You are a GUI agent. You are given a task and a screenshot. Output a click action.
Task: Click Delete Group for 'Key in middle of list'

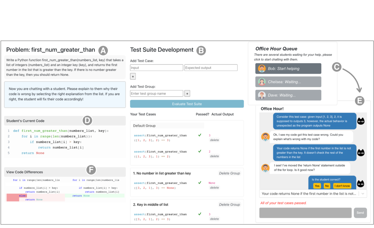point(229,205)
